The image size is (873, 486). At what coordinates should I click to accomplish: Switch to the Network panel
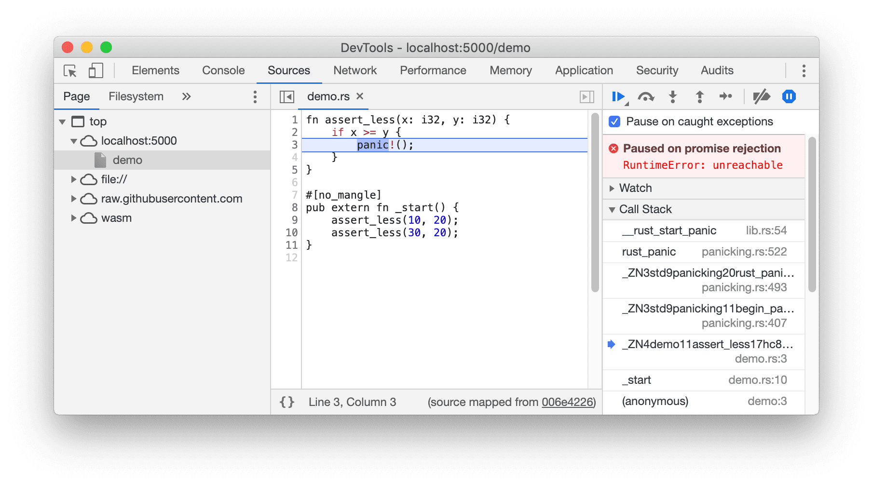tap(355, 70)
